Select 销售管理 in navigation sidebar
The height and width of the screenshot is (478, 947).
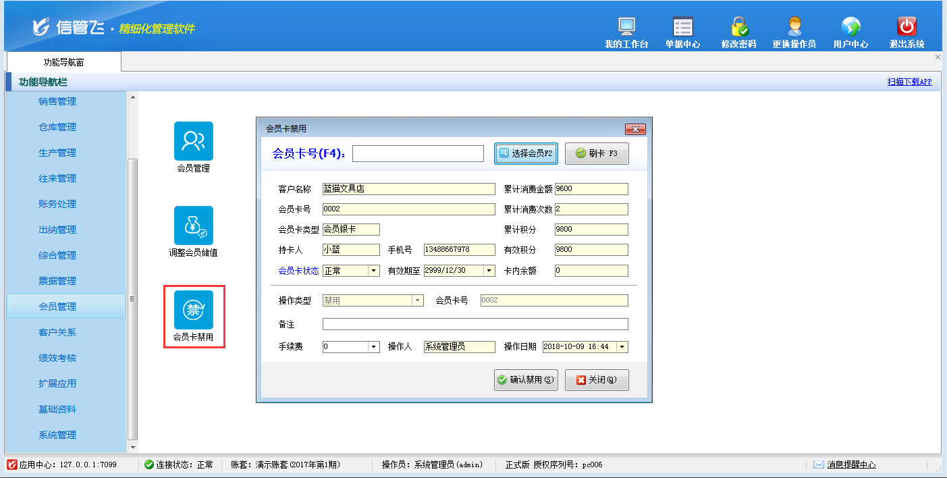57,102
